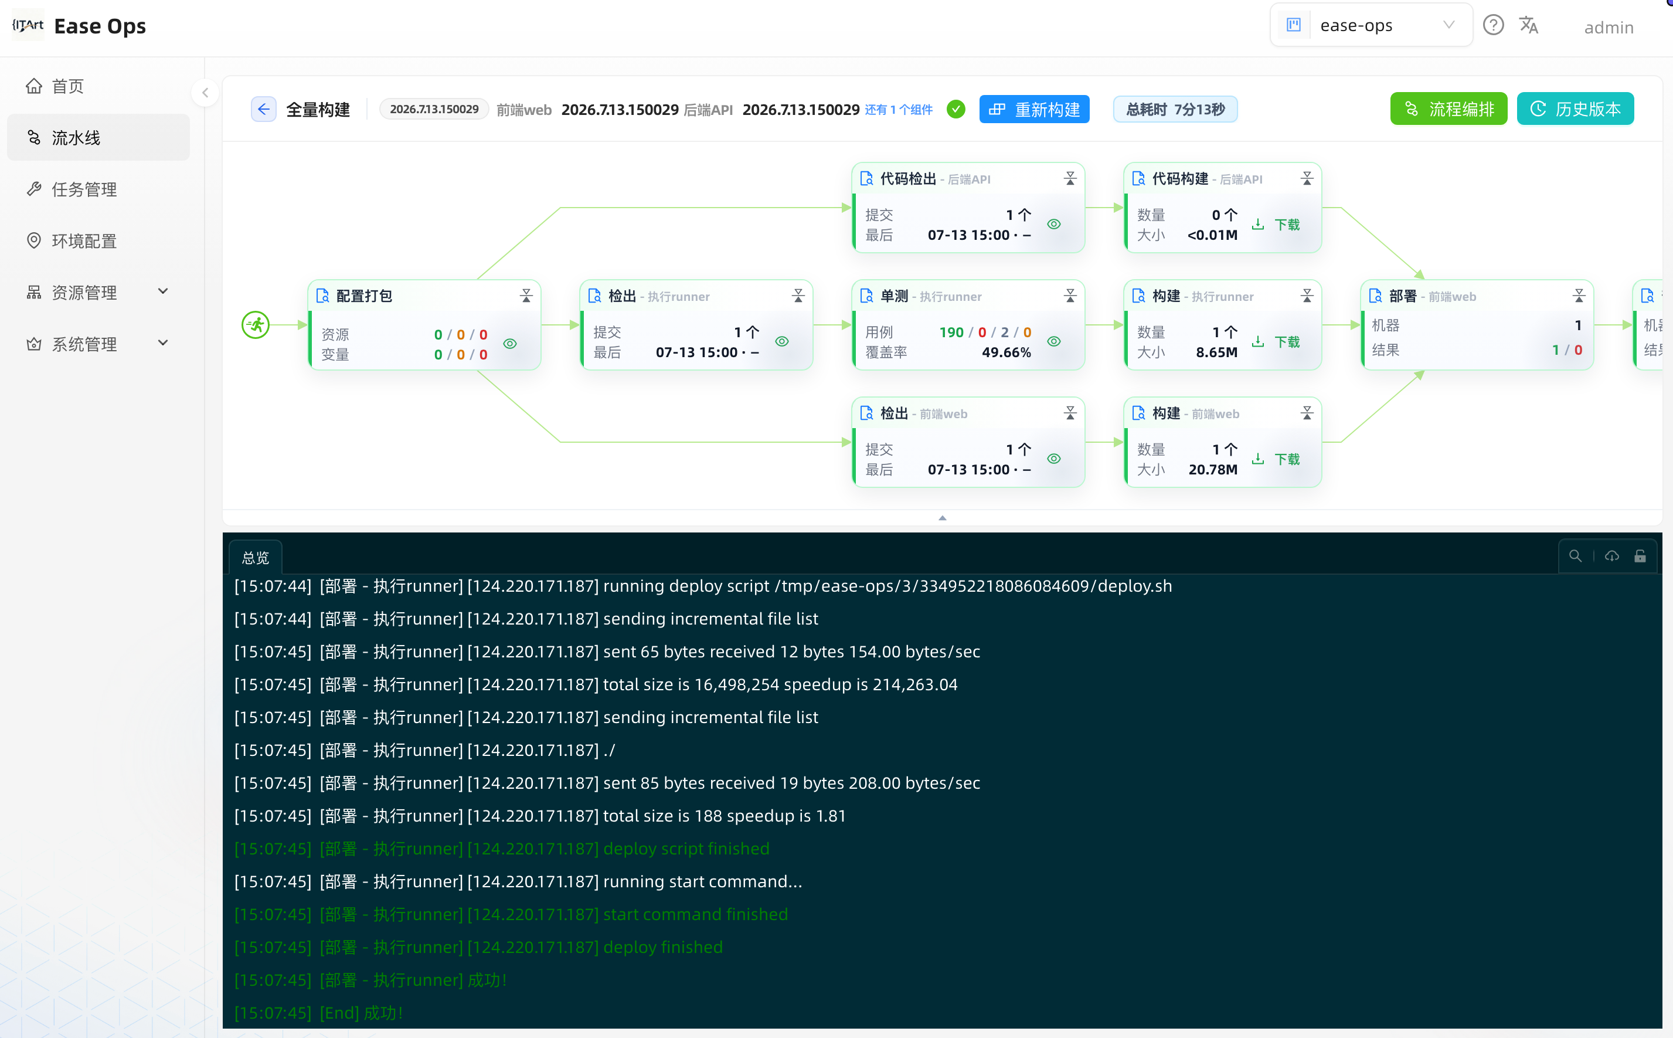The width and height of the screenshot is (1673, 1038).
Task: Click the search icon in the log panel
Action: point(1575,556)
